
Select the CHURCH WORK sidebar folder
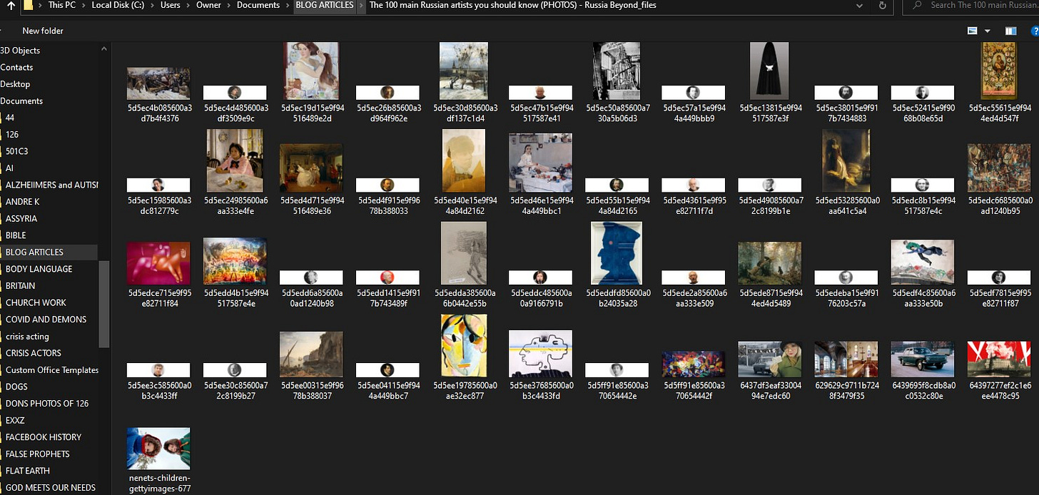click(36, 302)
